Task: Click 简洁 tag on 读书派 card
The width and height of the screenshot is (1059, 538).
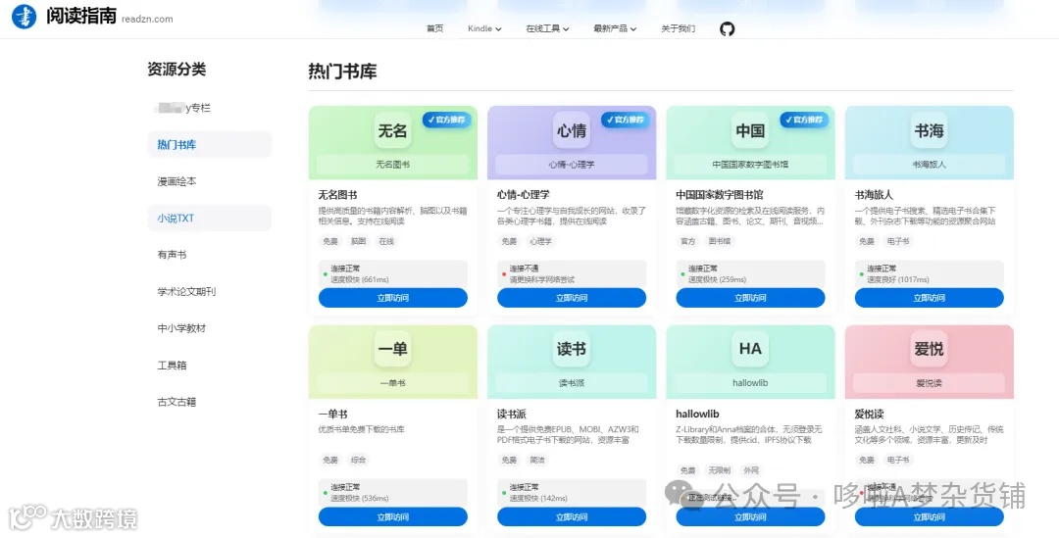Action: pos(537,460)
